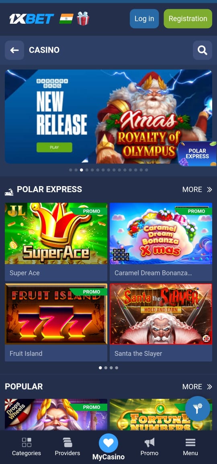Open the Promo megaphone tab
This screenshot has height=464, width=217.
[x=149, y=447]
